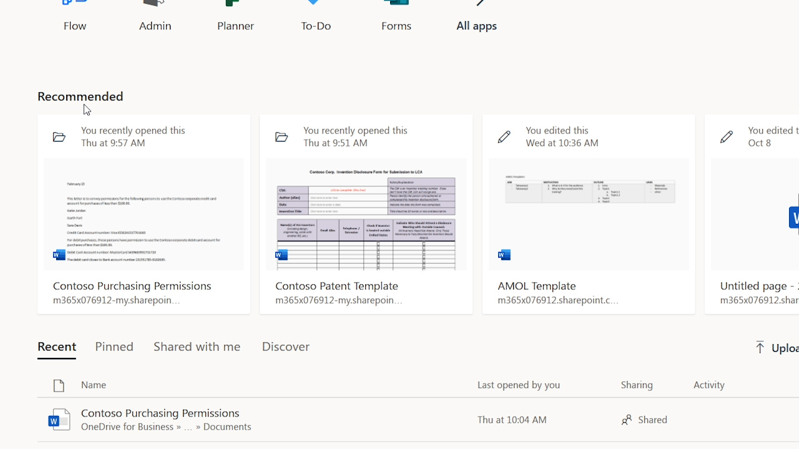This screenshot has height=449, width=799.
Task: Click "Thu at 9:51 AM" timestamp
Action: click(335, 143)
